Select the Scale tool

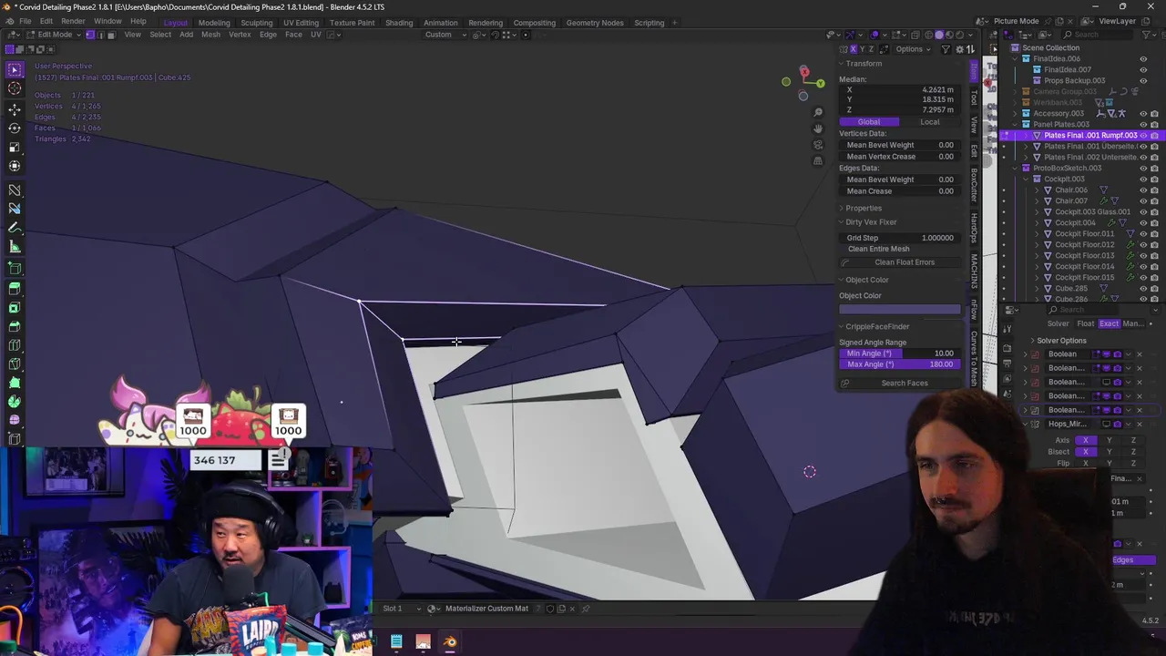[15, 148]
